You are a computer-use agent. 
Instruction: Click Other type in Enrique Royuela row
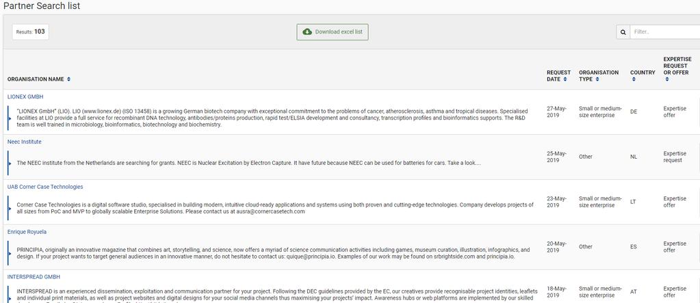pos(586,247)
